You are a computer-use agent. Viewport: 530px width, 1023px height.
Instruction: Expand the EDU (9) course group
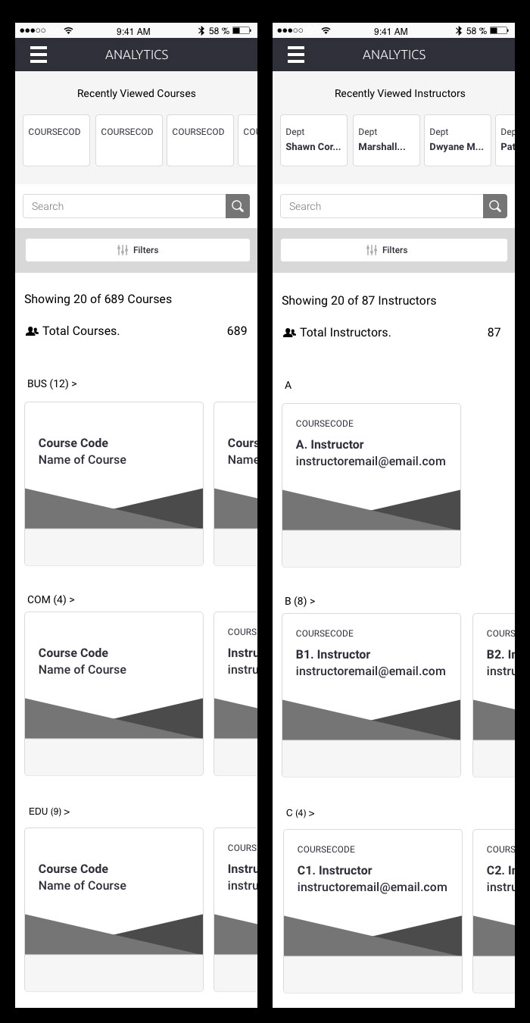pos(49,812)
